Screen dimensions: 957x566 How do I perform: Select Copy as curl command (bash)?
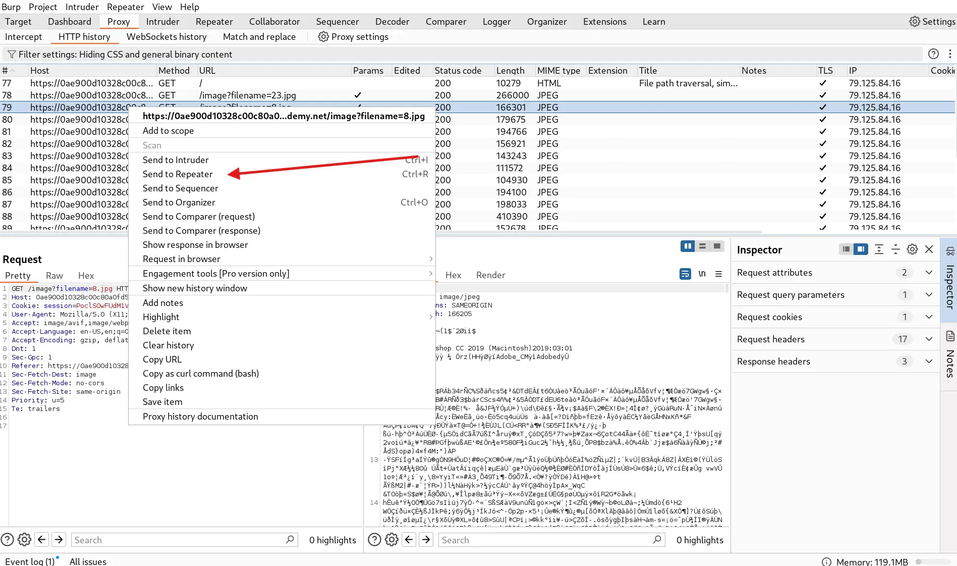coord(282,374)
